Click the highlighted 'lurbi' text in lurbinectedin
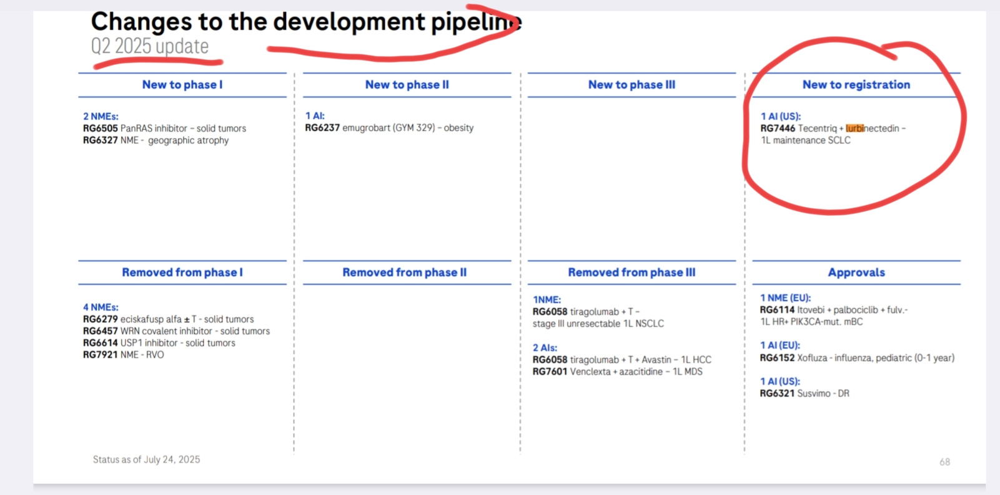The height and width of the screenshot is (495, 1000). click(x=855, y=128)
